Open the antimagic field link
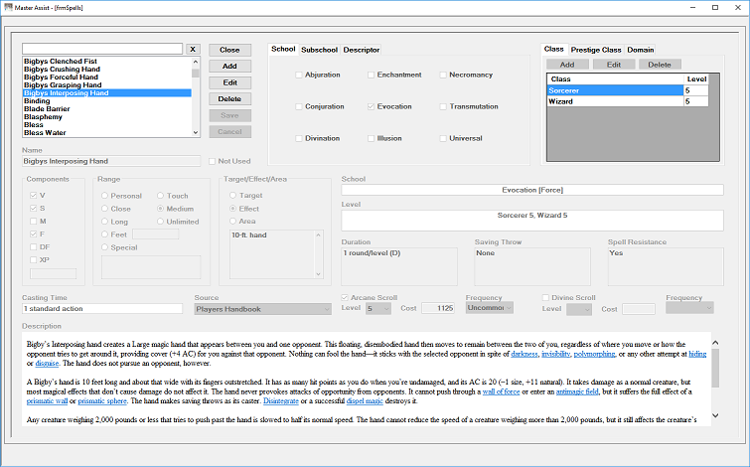 (577, 391)
